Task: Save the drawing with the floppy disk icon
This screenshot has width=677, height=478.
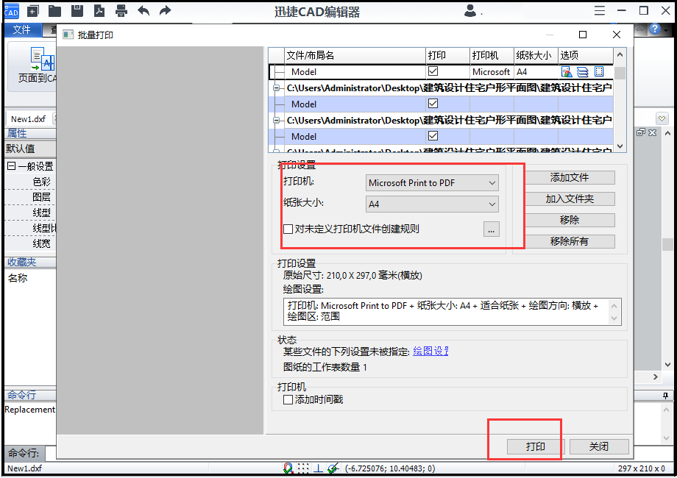Action: [77, 11]
